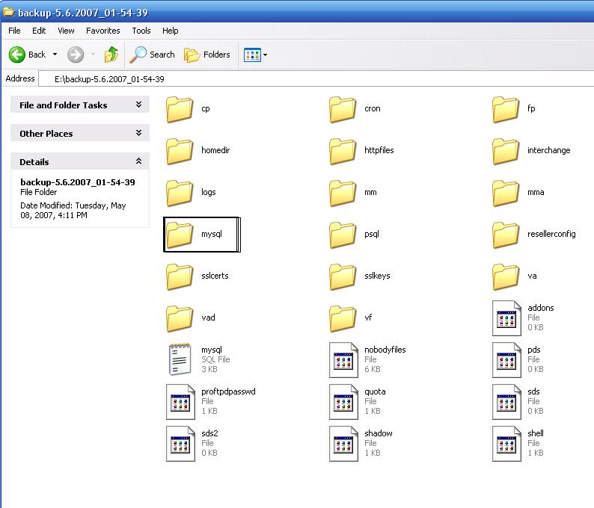Click the 'sslcerts' folder name text
594x508 pixels.
tap(215, 276)
